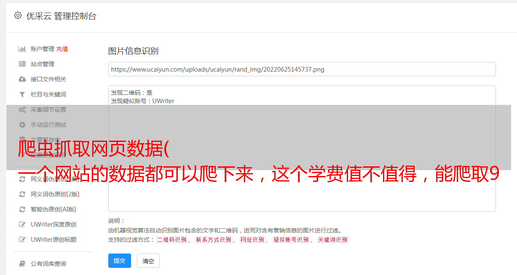The width and height of the screenshot is (517, 275).
Task: Click the red 充值 recharge link
Action: coord(62,49)
